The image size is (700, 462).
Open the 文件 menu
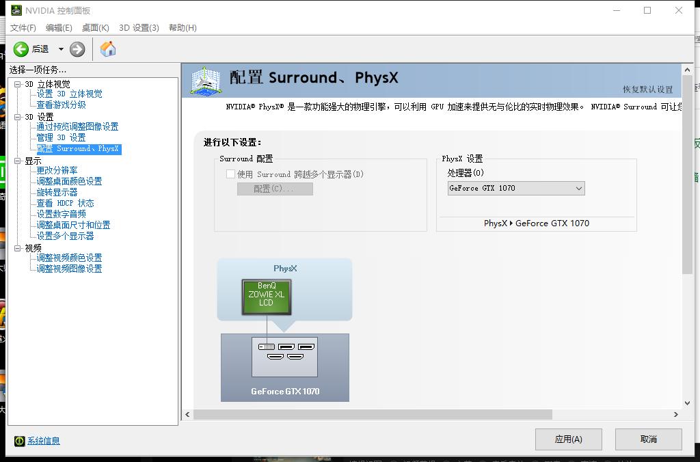tap(23, 28)
